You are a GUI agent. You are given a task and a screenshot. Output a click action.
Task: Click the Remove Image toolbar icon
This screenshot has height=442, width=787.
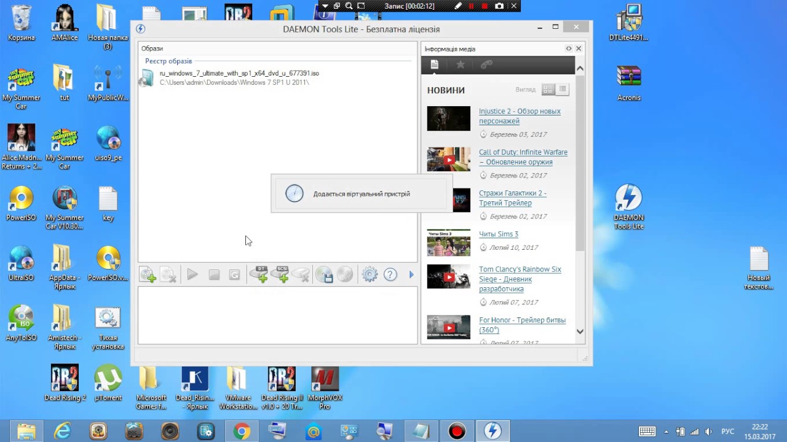click(x=168, y=274)
